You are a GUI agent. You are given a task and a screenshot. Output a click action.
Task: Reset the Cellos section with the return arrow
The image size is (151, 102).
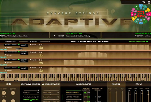coord(41,63)
